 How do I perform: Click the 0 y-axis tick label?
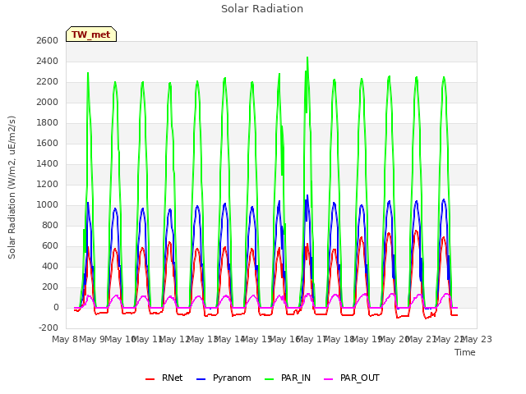point(56,307)
